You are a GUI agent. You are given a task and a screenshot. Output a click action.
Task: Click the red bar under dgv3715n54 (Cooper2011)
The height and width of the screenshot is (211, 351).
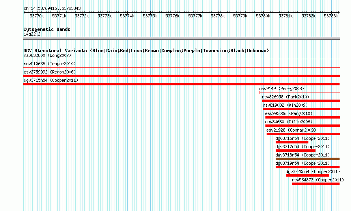coord(181,84)
